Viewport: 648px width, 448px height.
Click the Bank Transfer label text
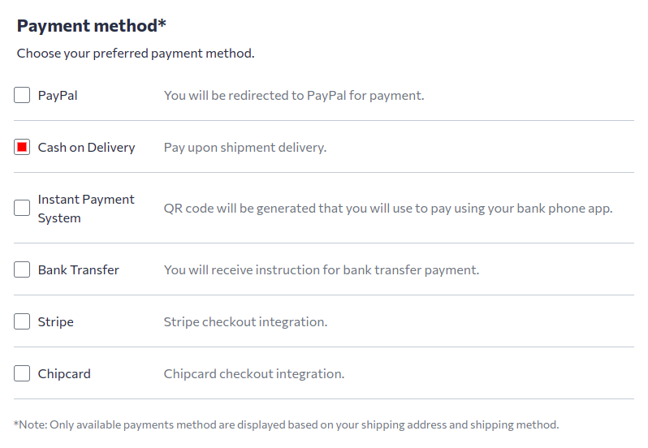click(x=78, y=270)
